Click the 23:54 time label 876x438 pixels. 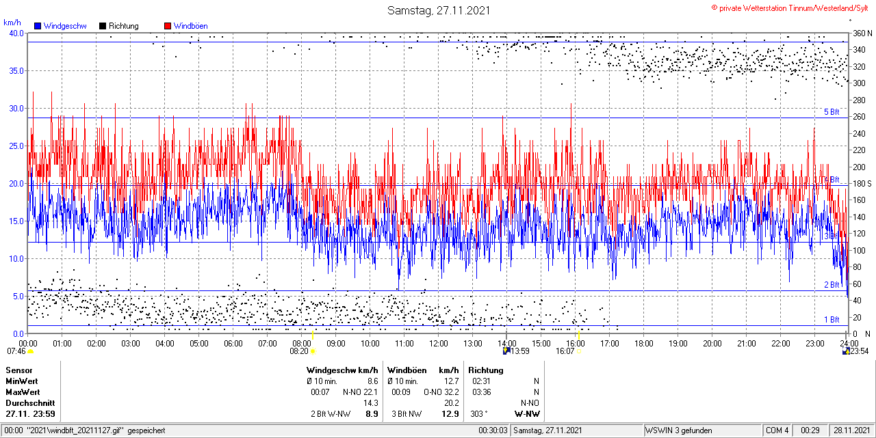click(x=860, y=351)
